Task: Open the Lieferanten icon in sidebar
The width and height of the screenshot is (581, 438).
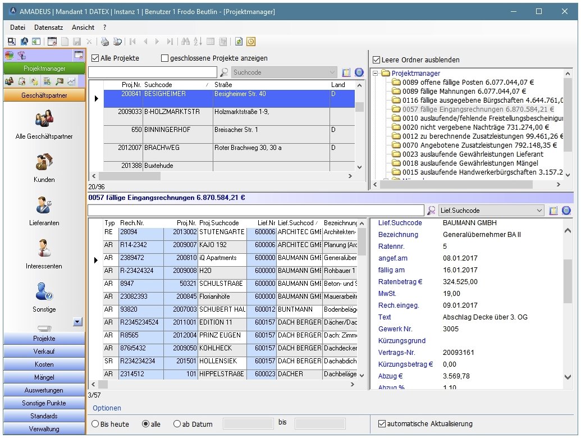Action: pos(44,206)
